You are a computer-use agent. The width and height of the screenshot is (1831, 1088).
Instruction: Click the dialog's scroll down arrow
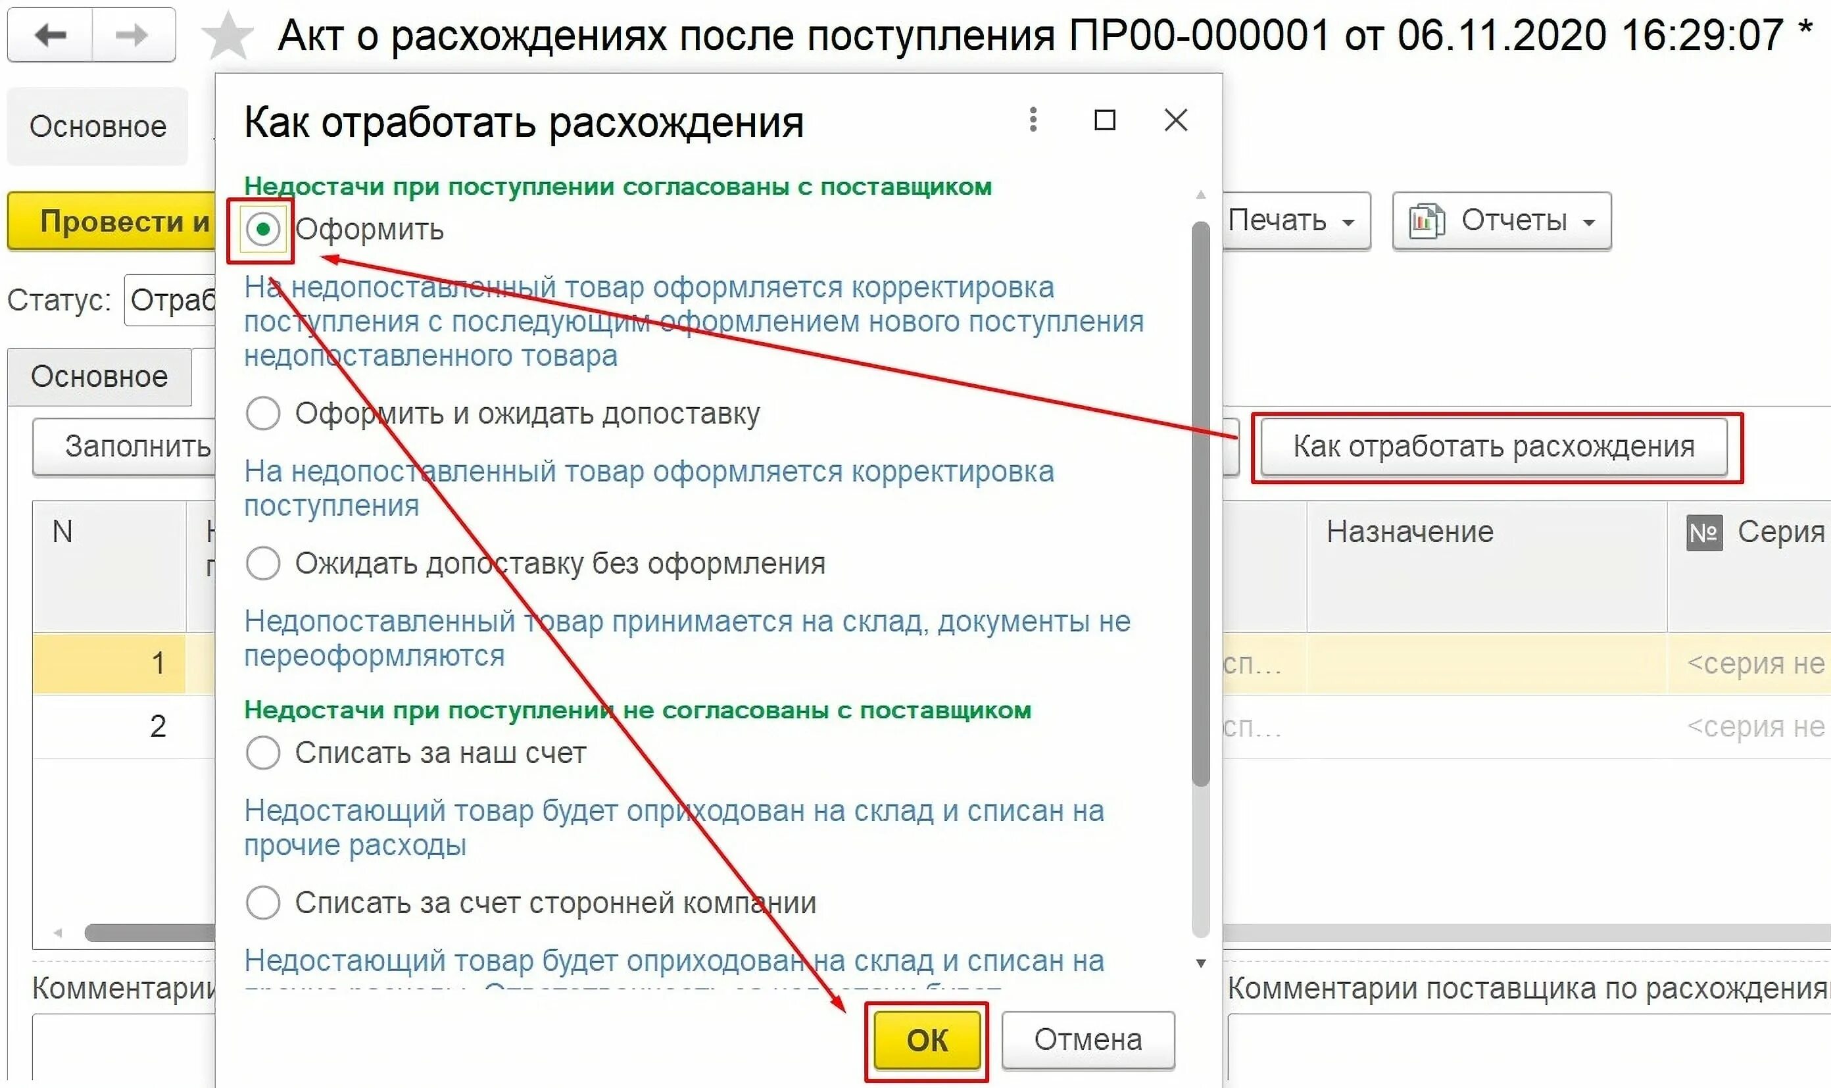click(x=1201, y=964)
